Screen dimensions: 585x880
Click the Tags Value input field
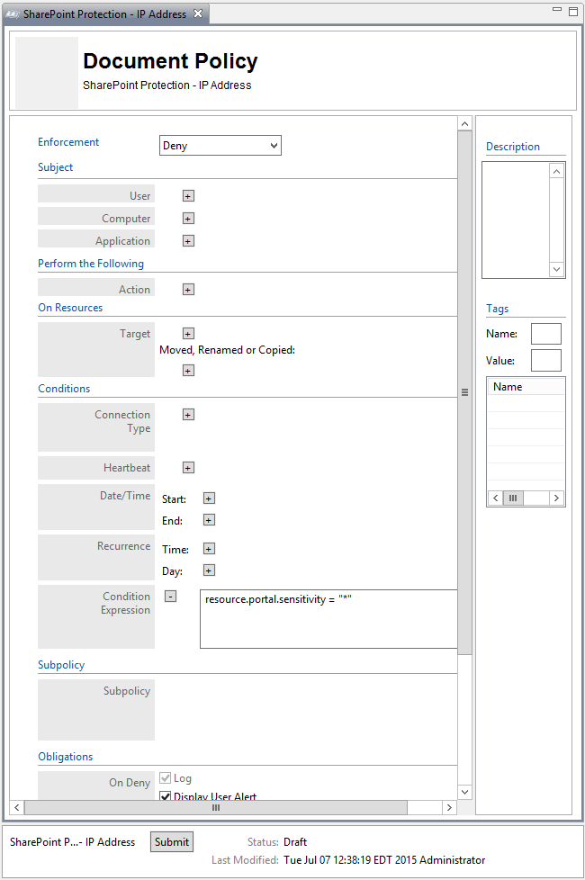click(546, 360)
